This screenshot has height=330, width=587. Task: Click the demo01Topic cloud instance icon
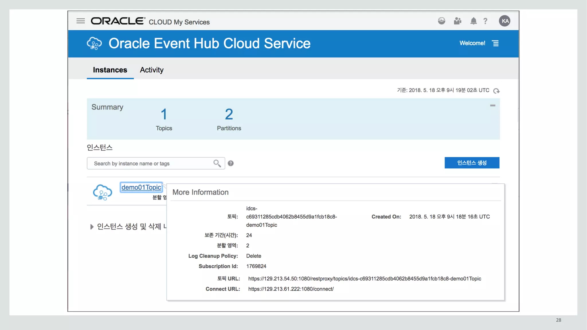[102, 192]
